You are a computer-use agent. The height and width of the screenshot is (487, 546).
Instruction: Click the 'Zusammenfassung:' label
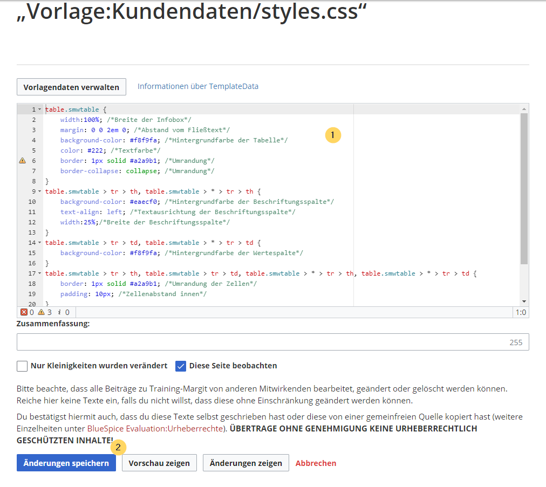pos(53,324)
